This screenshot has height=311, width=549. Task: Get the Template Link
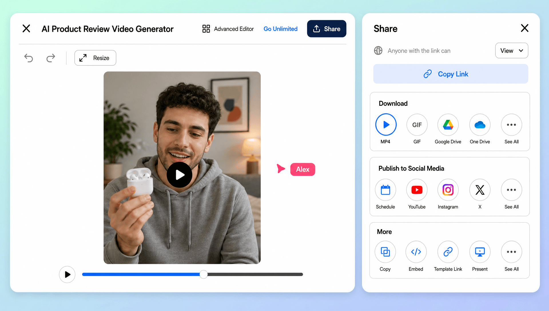tap(448, 252)
